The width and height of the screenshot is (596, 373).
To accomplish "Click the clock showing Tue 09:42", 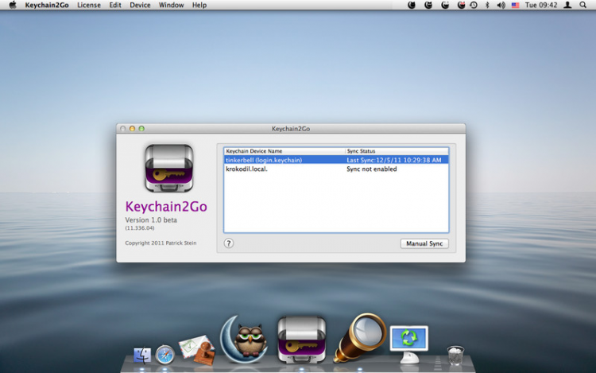I will [541, 5].
